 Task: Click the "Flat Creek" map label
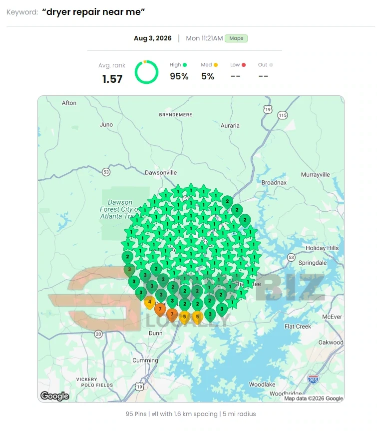(x=298, y=326)
